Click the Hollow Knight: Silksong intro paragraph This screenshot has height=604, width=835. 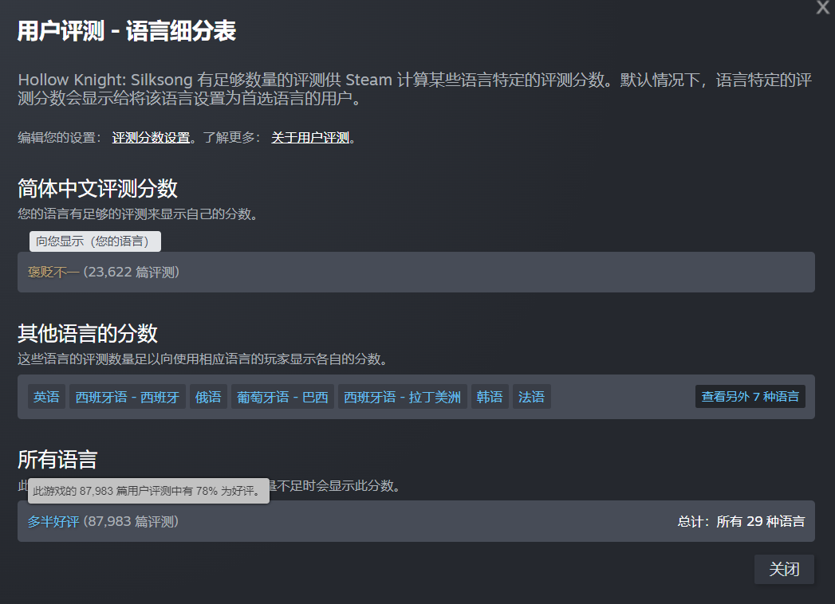(415, 89)
